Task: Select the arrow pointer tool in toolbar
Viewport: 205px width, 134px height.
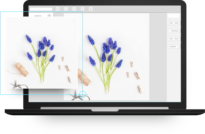Action: pos(58,9)
